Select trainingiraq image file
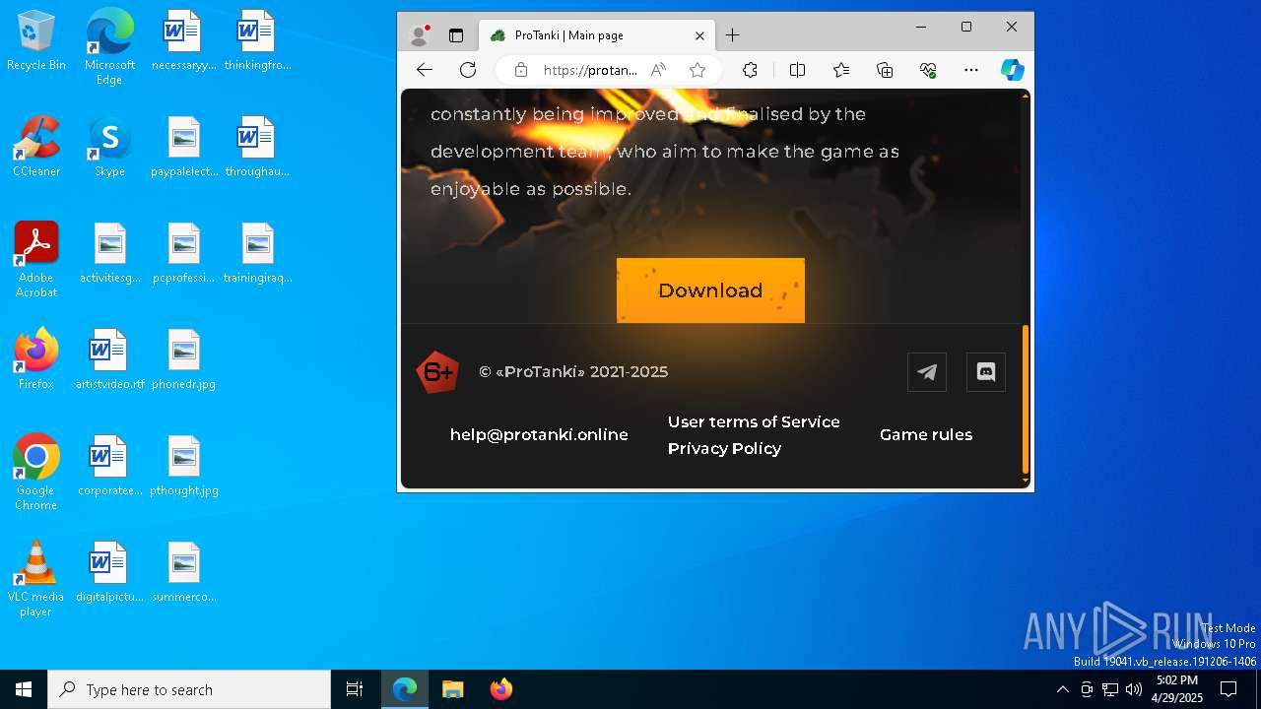 (257, 253)
